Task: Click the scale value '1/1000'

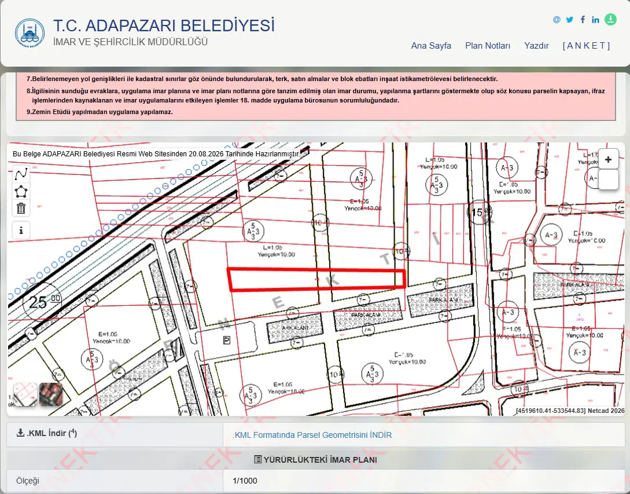Action: point(245,481)
